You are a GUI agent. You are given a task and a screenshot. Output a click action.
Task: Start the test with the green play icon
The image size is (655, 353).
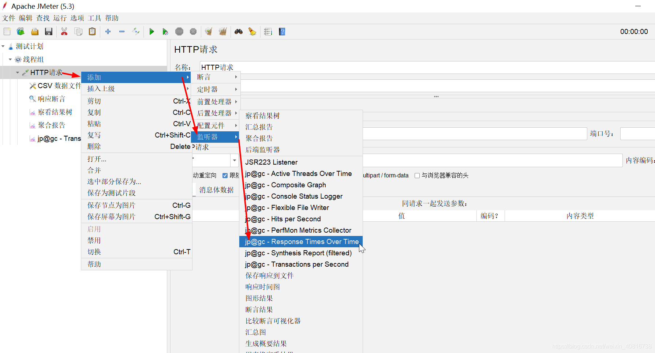pos(151,32)
